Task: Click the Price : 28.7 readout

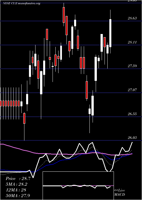Action: 18,179
